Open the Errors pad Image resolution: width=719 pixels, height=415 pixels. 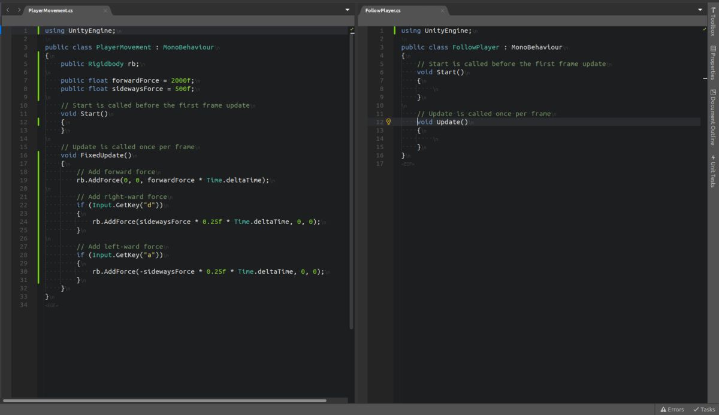tap(672, 410)
